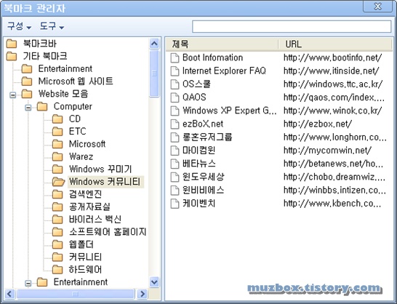
Task: Click the QAOS bookmark page icon
Action: 175,97
